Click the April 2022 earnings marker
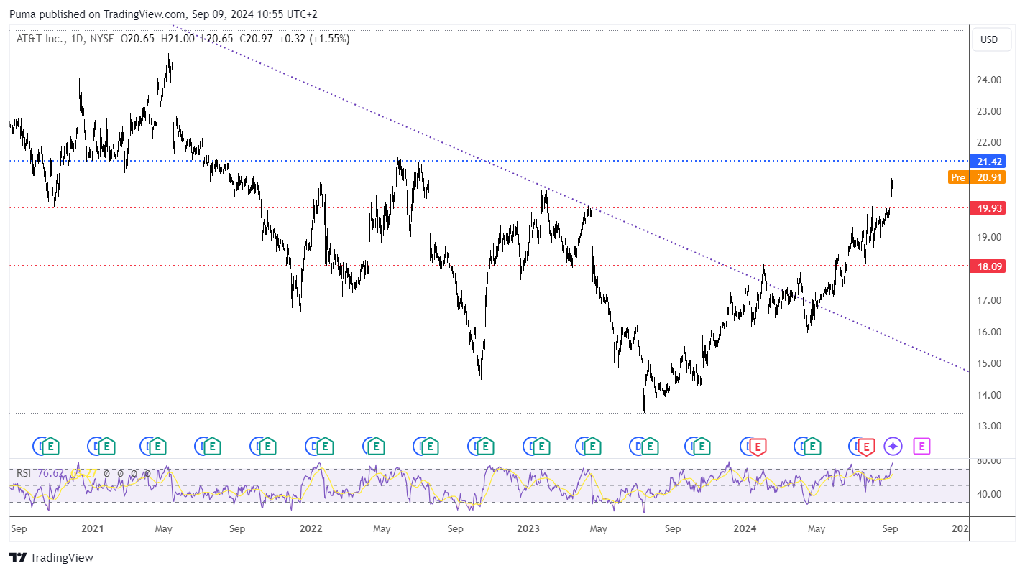The height and width of the screenshot is (573, 1025). (376, 447)
